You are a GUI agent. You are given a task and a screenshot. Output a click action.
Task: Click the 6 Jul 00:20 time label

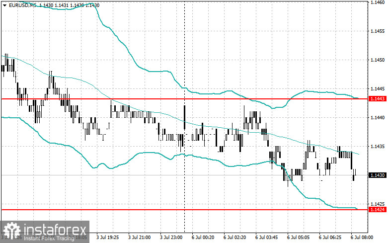[x=203, y=238]
